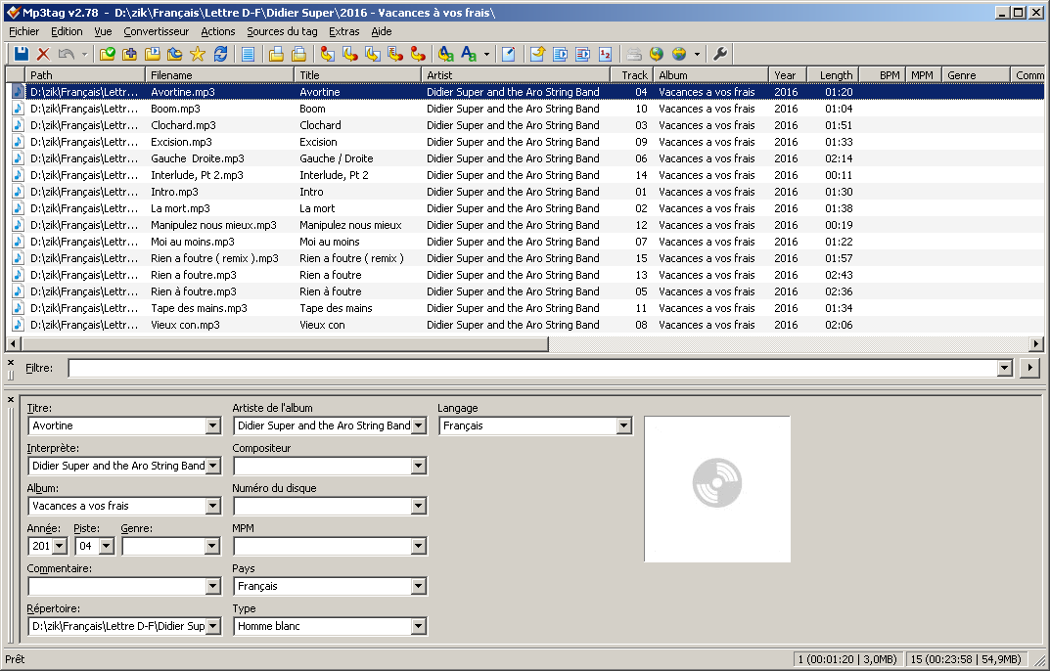
Task: Open Quick Actions with the second Aa icon
Action: pyautogui.click(x=469, y=54)
